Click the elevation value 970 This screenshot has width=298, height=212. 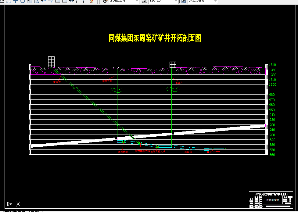(x=272, y=100)
